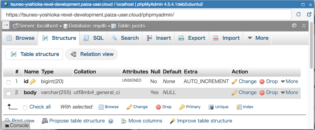Click With selected Unique icon
The width and height of the screenshot is (315, 130).
click(x=211, y=107)
